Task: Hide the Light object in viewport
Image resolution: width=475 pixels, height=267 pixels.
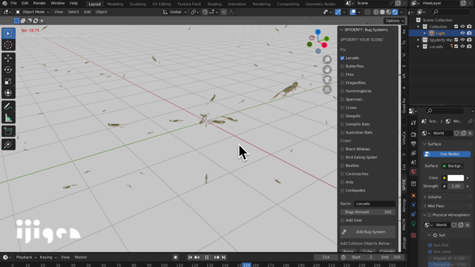Action: point(463,33)
